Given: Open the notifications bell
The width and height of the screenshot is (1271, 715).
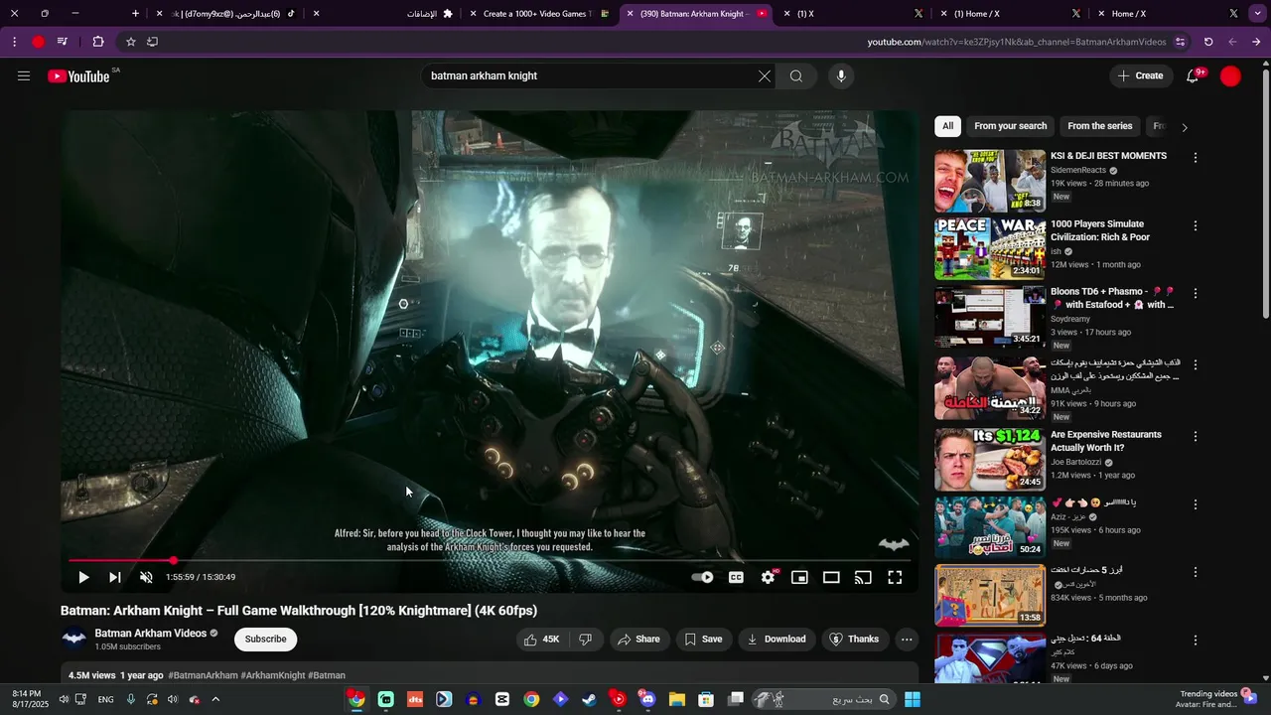Looking at the screenshot, I should (x=1194, y=75).
